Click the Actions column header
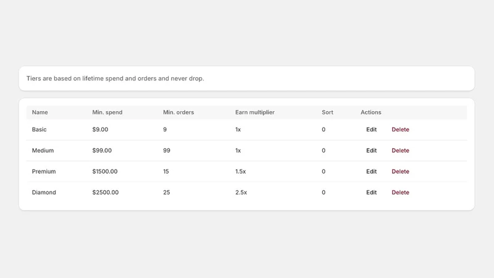494x278 pixels. (371, 112)
